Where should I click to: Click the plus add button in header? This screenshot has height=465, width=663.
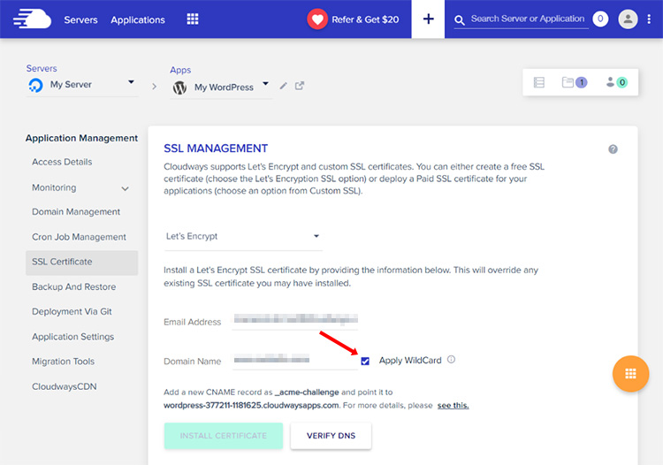[429, 19]
